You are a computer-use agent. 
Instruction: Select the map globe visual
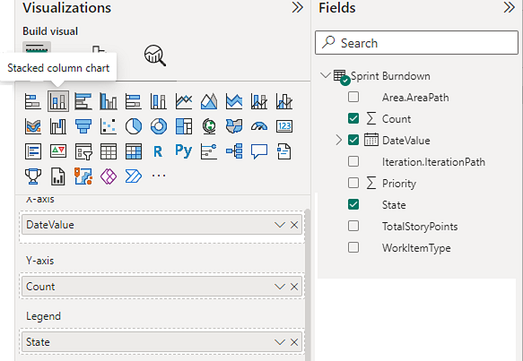pyautogui.click(x=209, y=126)
